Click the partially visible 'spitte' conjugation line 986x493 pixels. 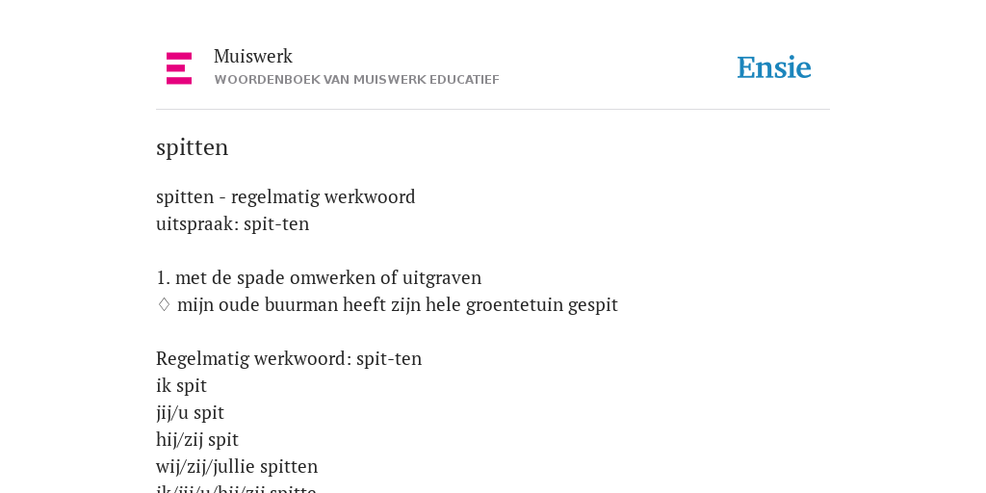[x=237, y=488]
